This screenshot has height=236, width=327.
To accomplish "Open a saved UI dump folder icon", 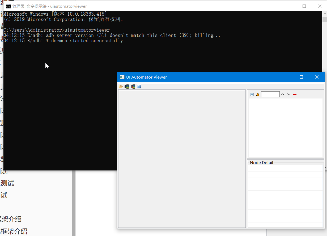I will (121, 87).
